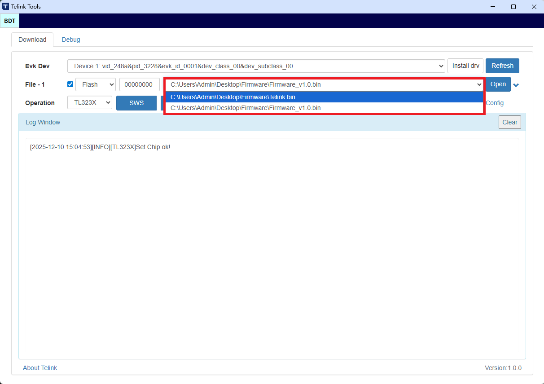Click the About Telink link

[x=40, y=368]
